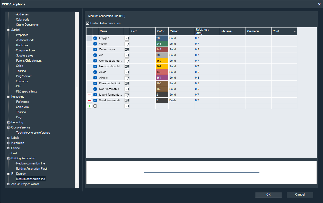Click the Material column header
Screen dimensions: 323x203
coord(233,31)
